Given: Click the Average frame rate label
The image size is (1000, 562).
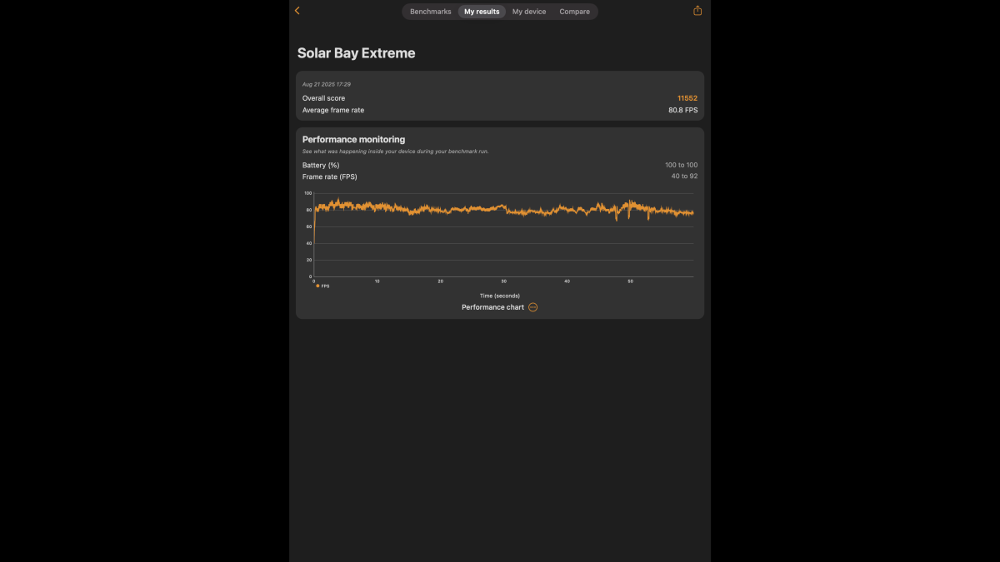Looking at the screenshot, I should (333, 110).
